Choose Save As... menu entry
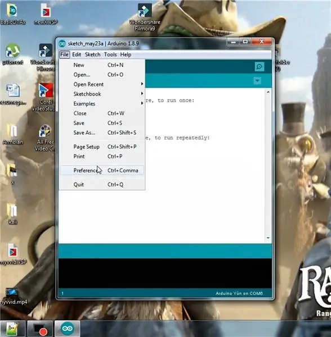This screenshot has height=337, width=331. pos(102,133)
